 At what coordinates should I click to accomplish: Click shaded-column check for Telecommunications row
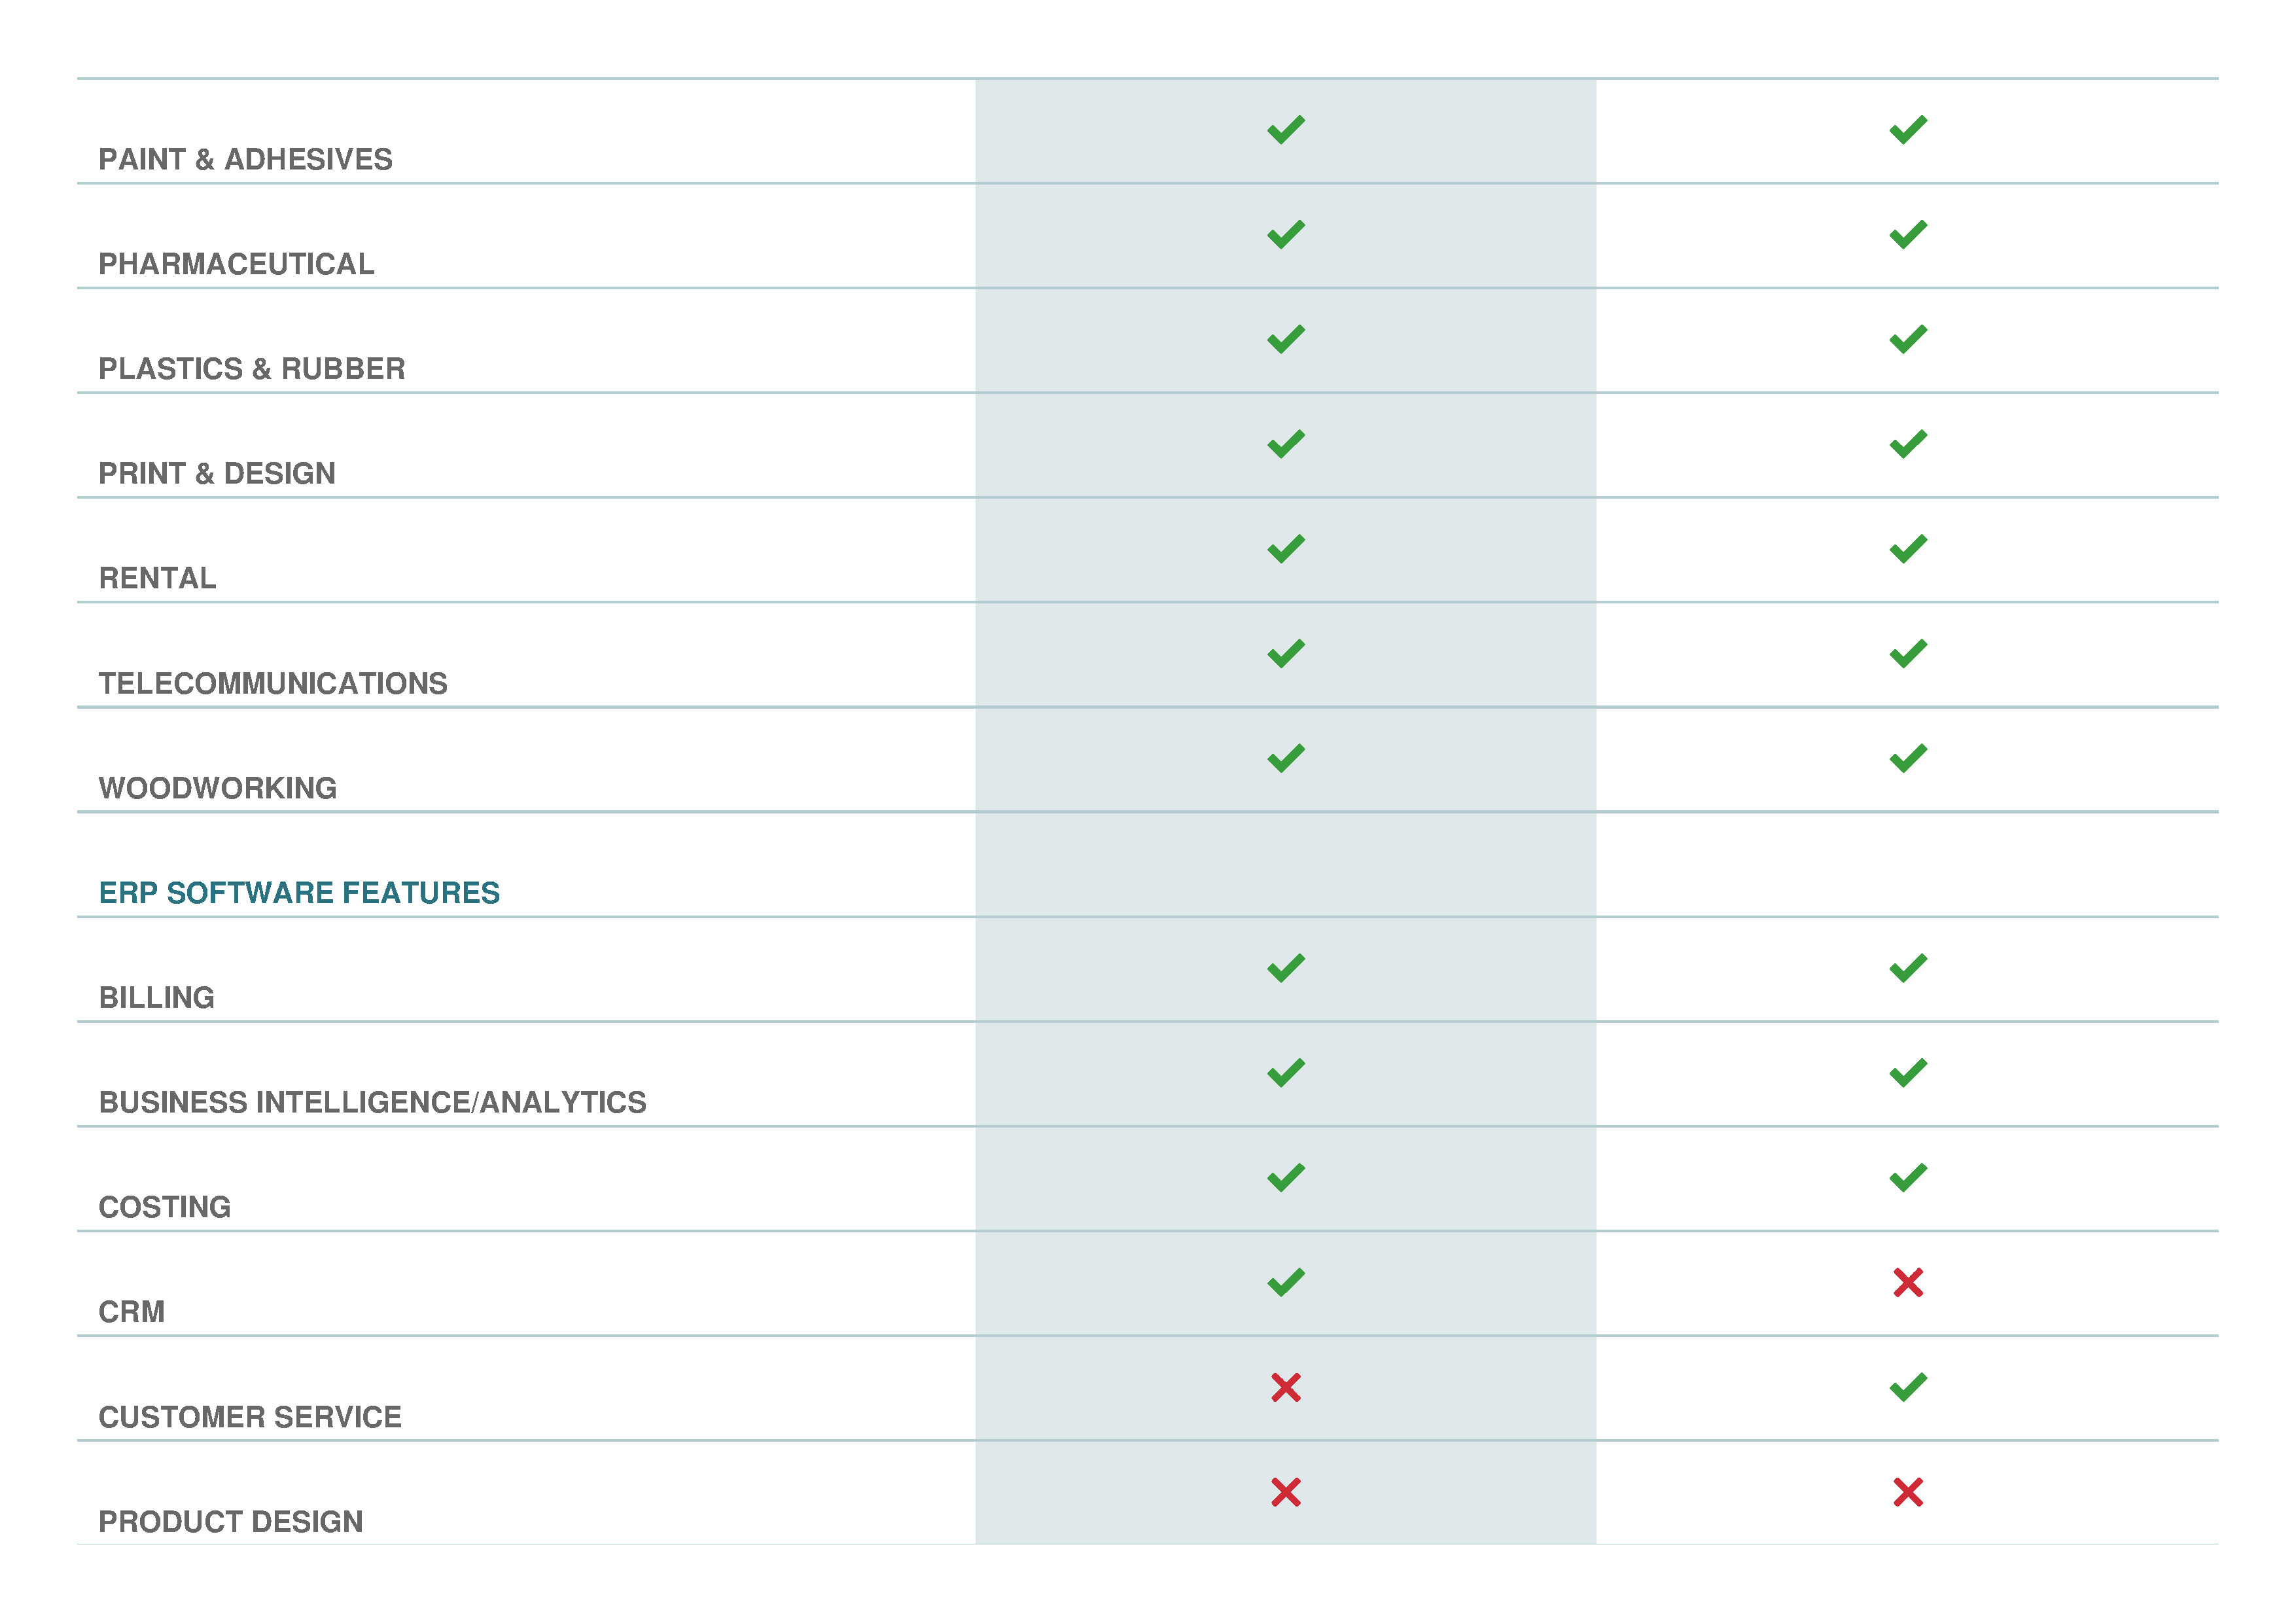[1285, 654]
